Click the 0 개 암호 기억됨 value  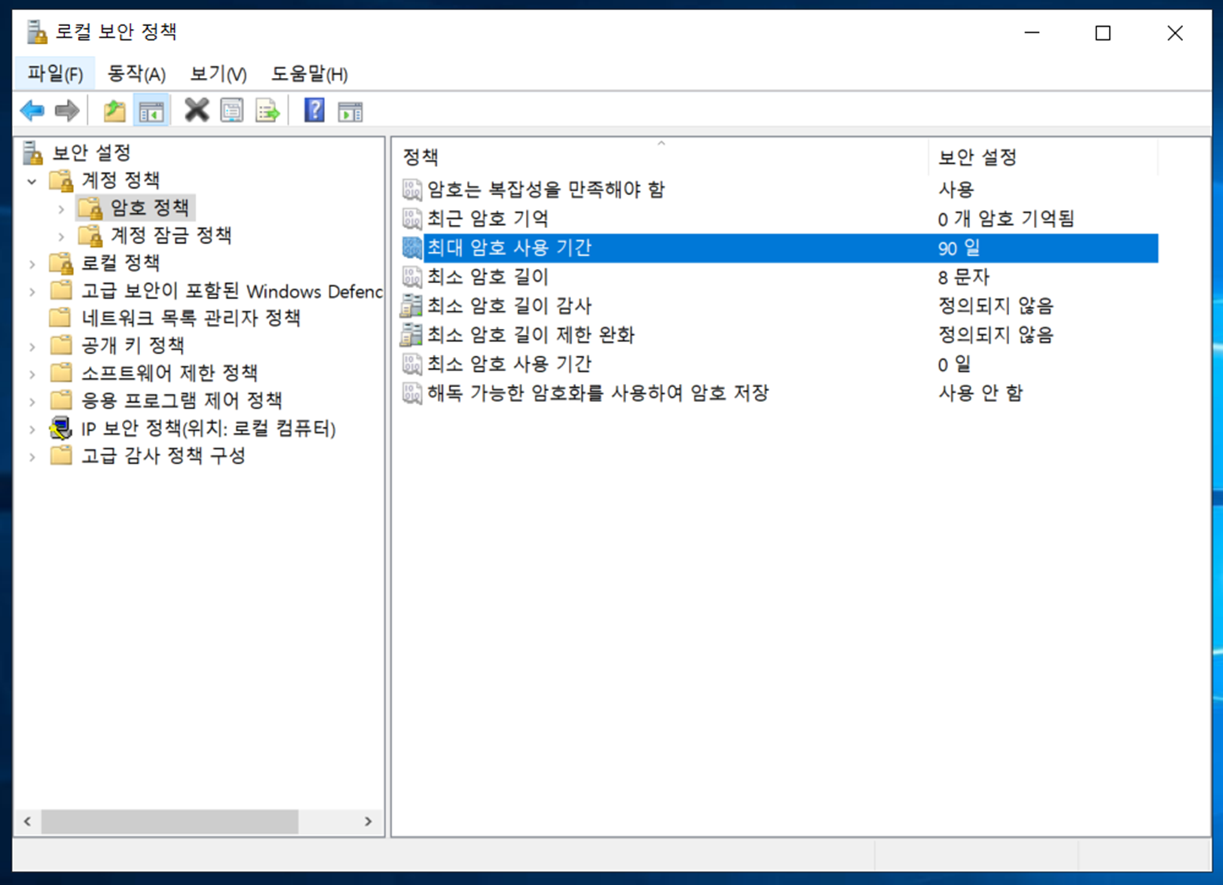(x=1006, y=219)
